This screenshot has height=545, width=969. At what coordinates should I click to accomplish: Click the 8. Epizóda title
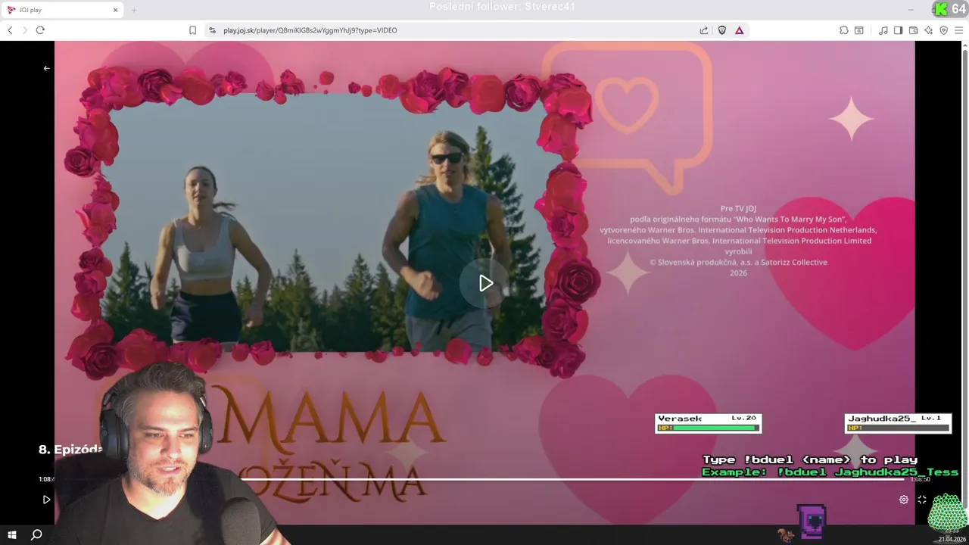(70, 450)
